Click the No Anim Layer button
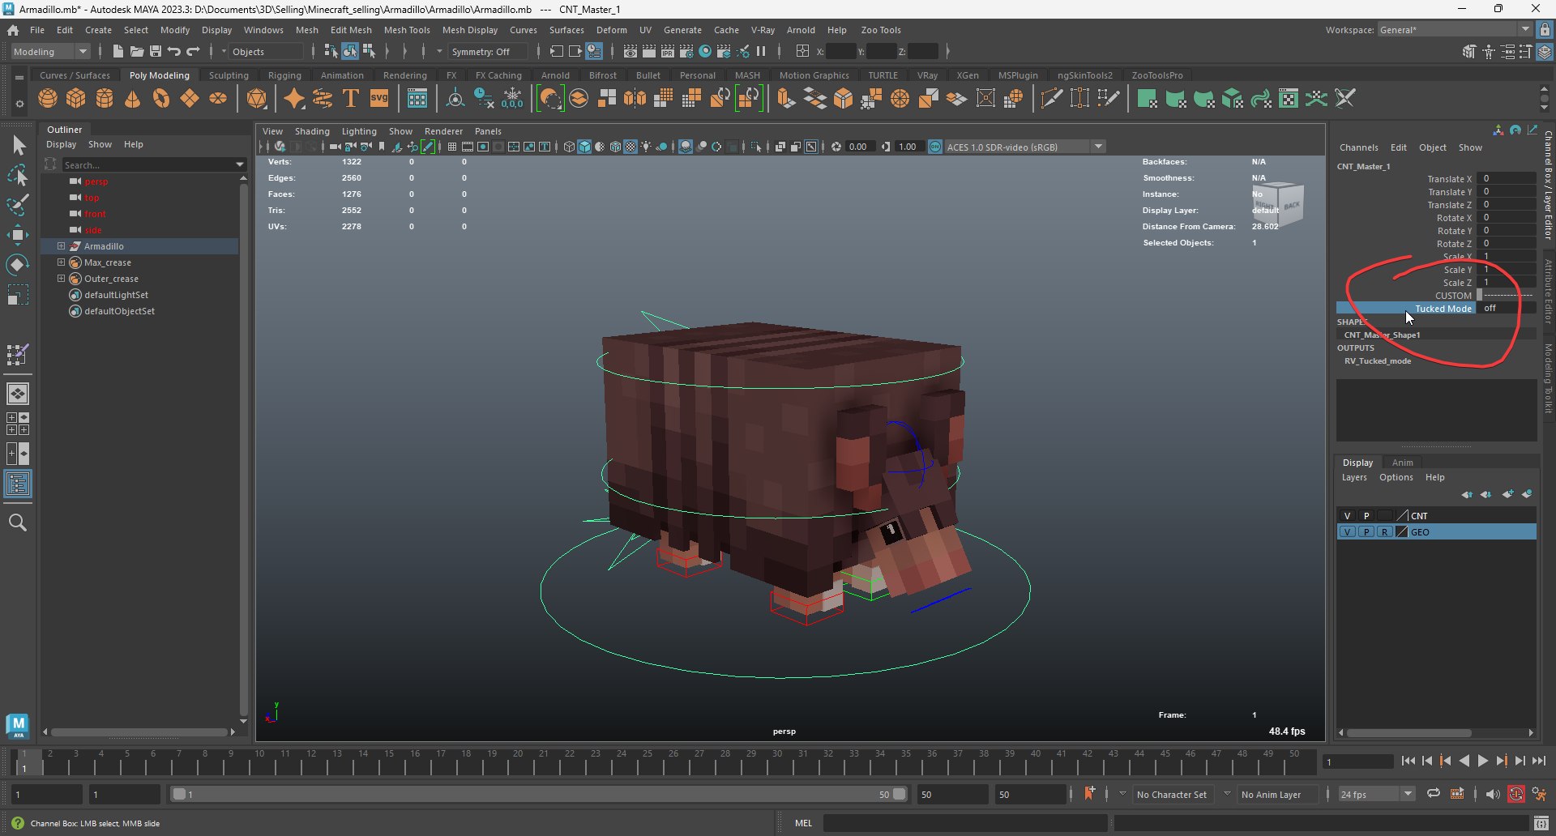The height and width of the screenshot is (836, 1556). (x=1271, y=794)
